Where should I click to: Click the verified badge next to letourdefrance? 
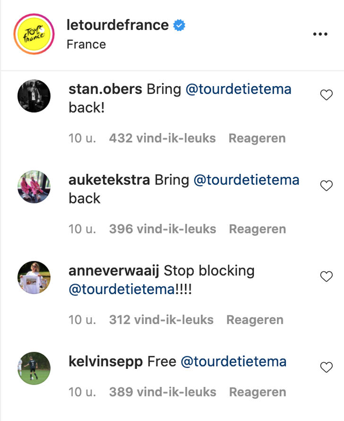(x=179, y=25)
